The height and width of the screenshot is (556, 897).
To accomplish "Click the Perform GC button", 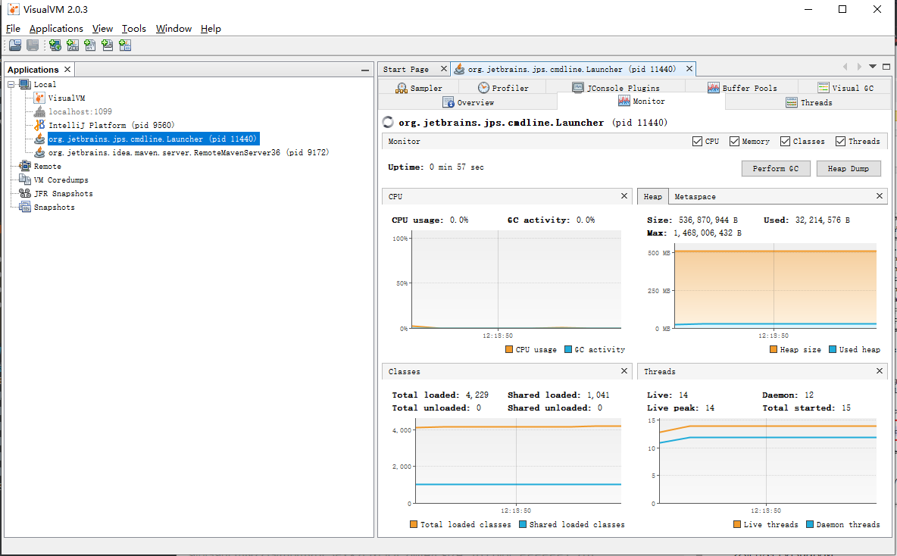I will pos(776,168).
